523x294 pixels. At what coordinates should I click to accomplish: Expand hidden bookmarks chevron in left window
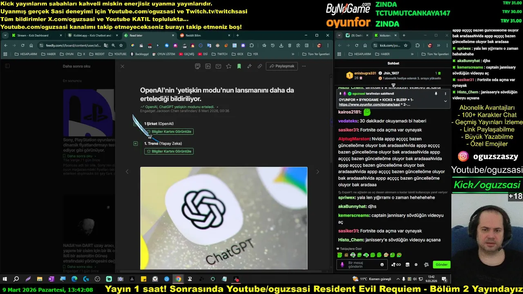pos(293,54)
